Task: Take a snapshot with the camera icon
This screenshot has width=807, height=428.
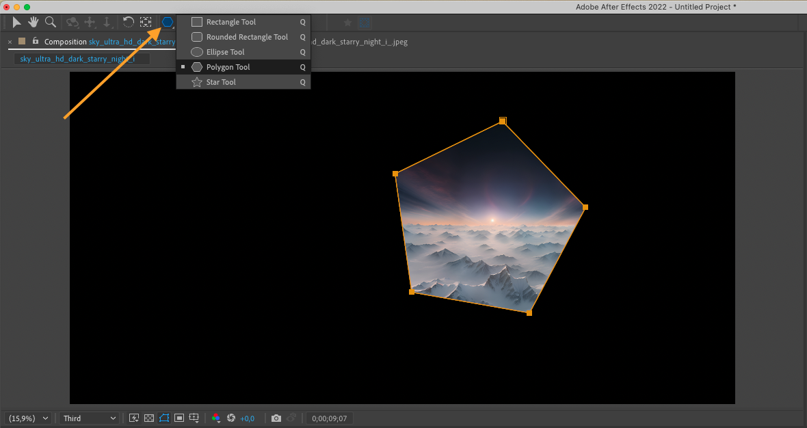Action: tap(276, 418)
